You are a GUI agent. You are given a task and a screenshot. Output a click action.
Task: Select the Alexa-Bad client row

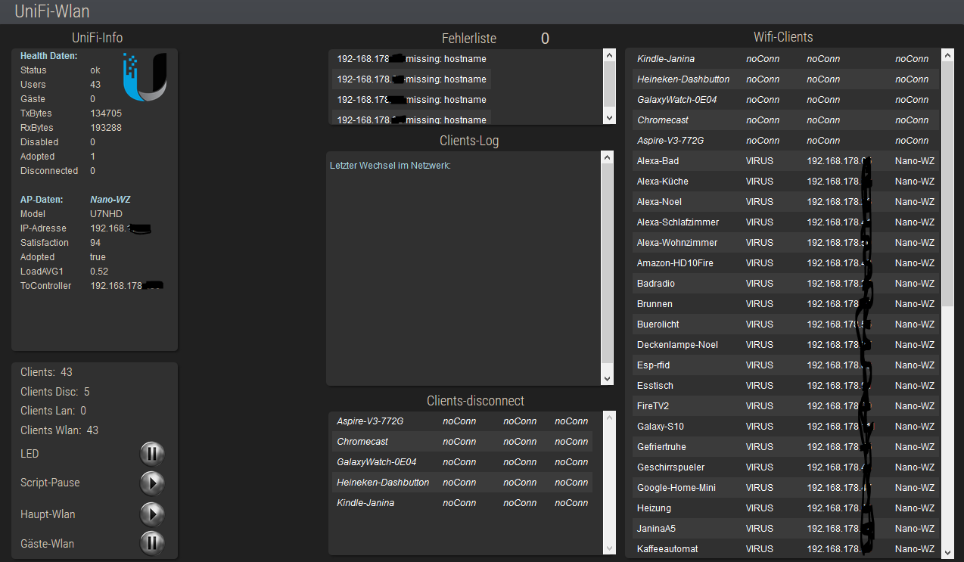787,161
